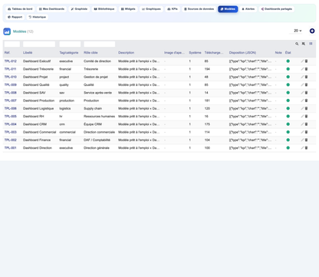Toggle the green status of TPL-012
The image size is (319, 277).
pos(288,61)
